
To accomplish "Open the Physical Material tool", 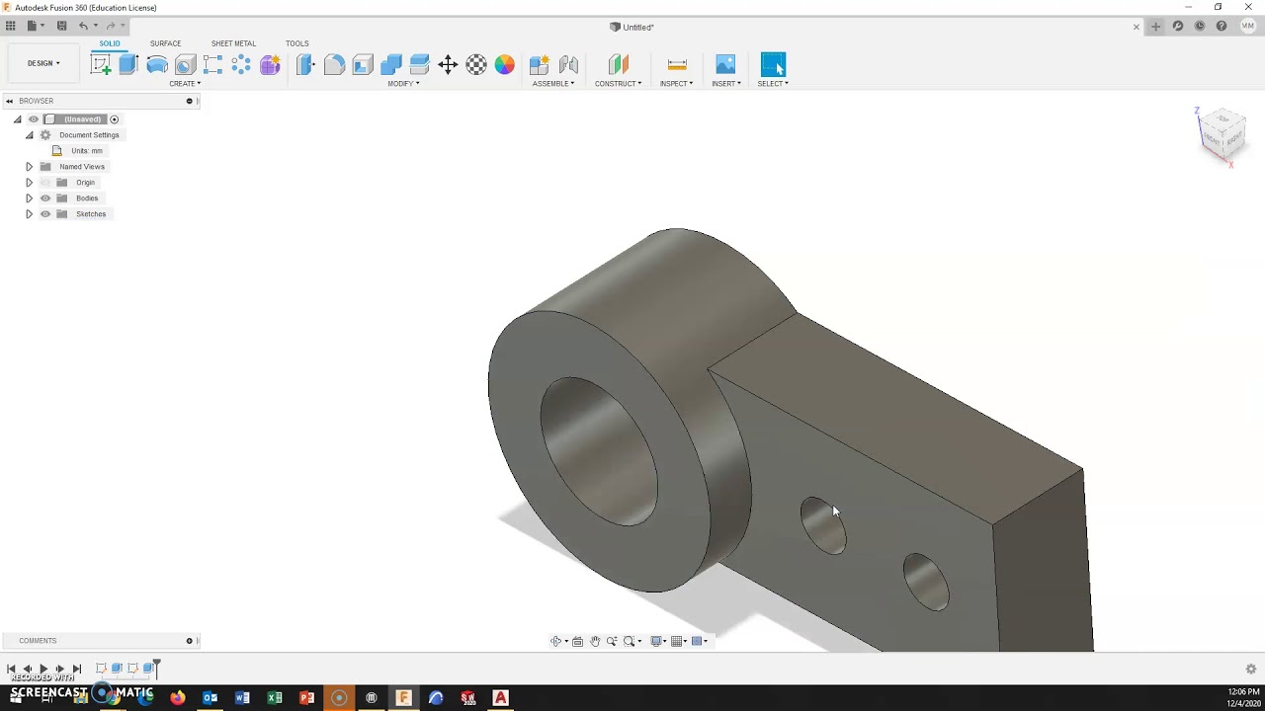I will tap(476, 65).
